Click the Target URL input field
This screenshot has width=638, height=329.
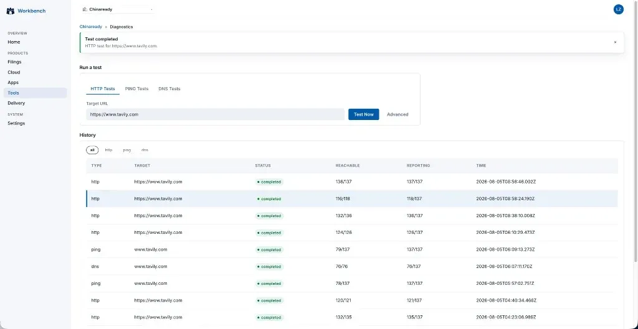[215, 114]
